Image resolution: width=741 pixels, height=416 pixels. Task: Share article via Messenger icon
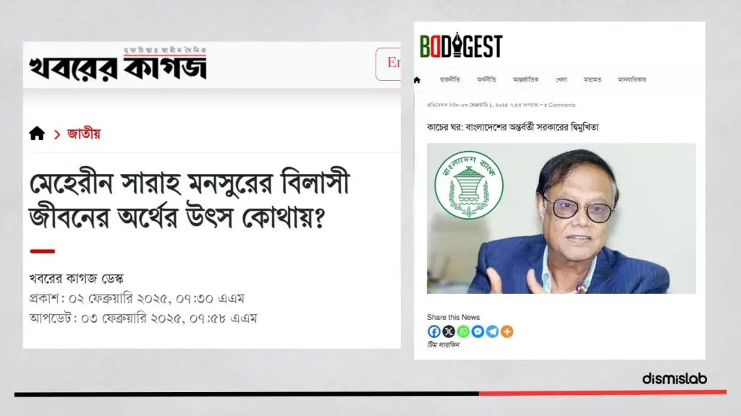pos(478,331)
